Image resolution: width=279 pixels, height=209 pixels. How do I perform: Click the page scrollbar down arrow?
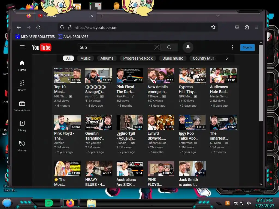[261, 184]
